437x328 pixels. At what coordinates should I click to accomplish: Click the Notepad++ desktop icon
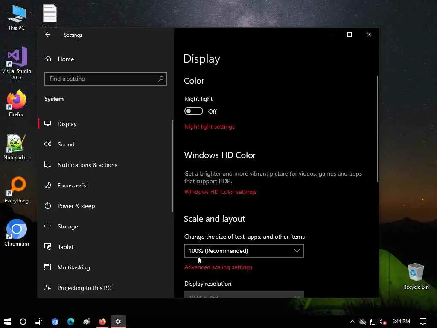point(17,147)
